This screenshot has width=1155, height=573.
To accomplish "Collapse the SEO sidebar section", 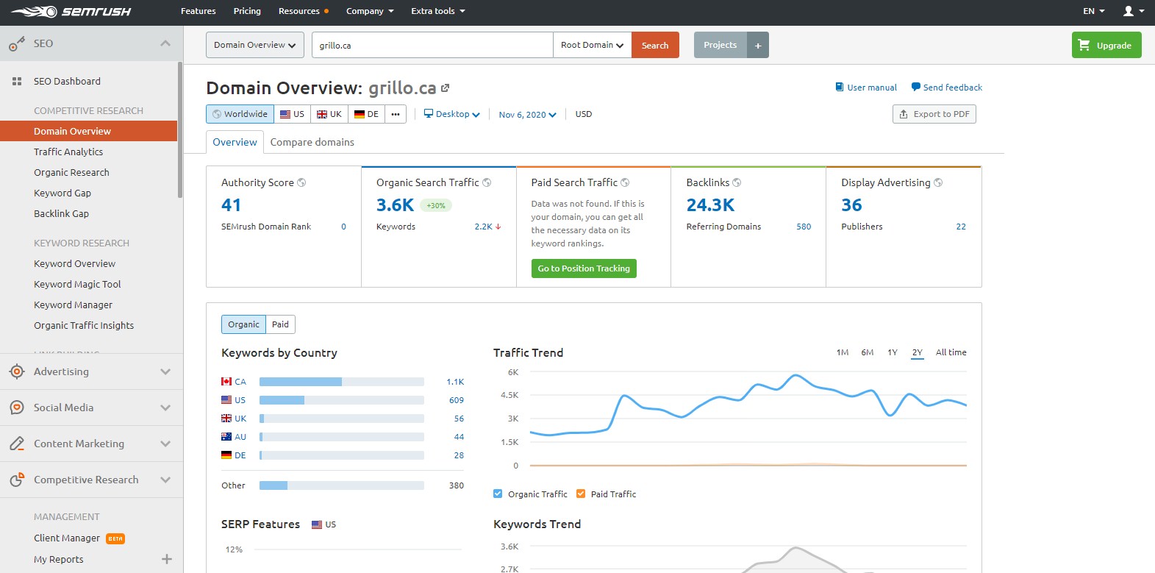I will (x=165, y=43).
